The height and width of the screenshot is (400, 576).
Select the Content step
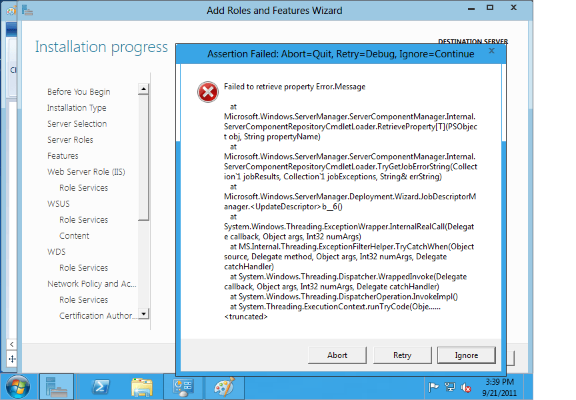74,235
